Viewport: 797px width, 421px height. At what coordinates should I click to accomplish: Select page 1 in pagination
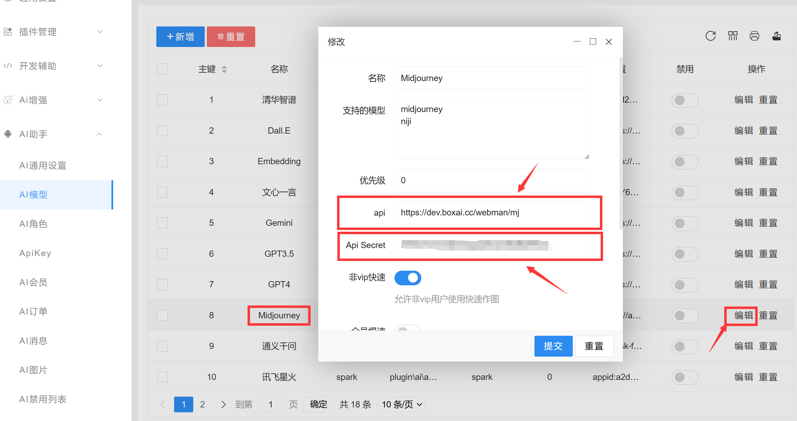tap(183, 404)
